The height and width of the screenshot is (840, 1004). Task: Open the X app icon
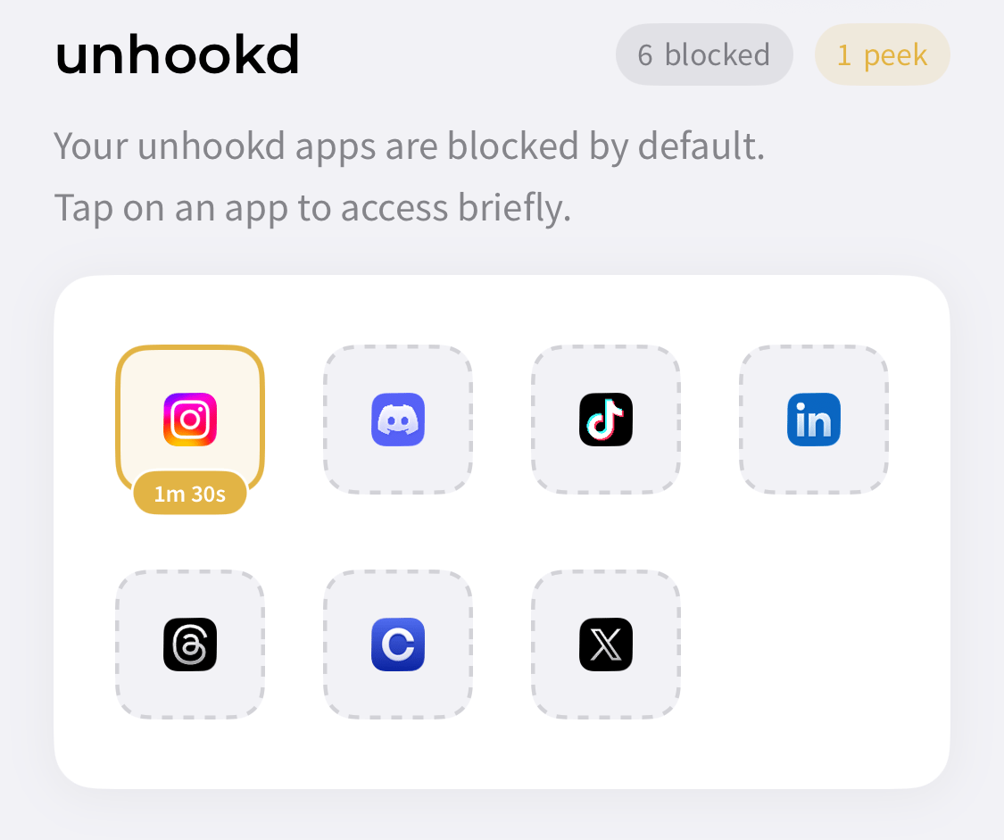pyautogui.click(x=606, y=645)
